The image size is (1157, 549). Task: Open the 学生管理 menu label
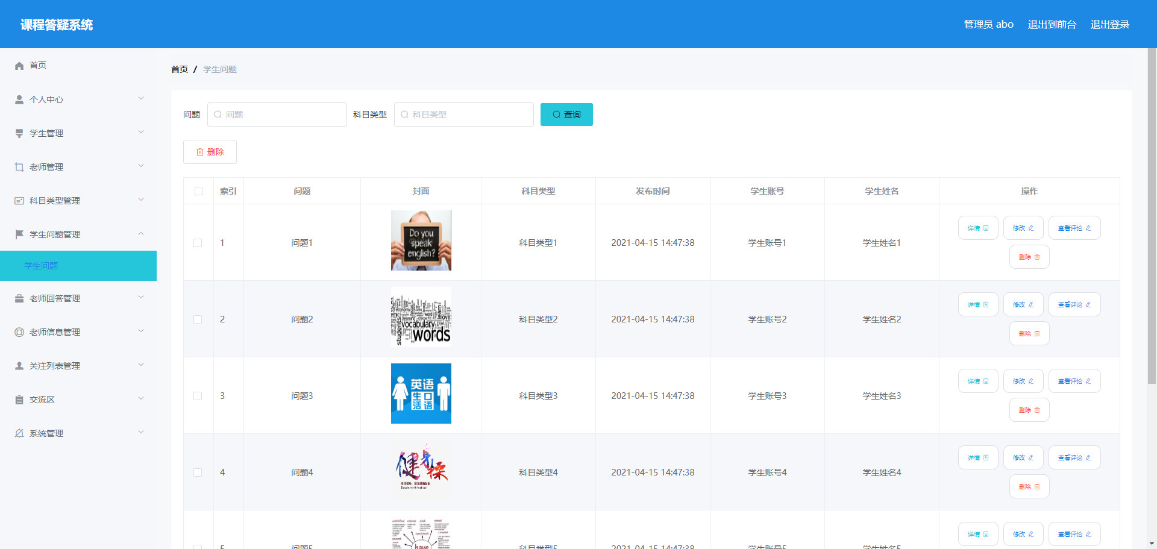pyautogui.click(x=46, y=133)
